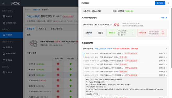Select 北京中意鹏奥 仿真点失联 row
Viewport: 172px width, 98px height.
pyautogui.click(x=37, y=80)
